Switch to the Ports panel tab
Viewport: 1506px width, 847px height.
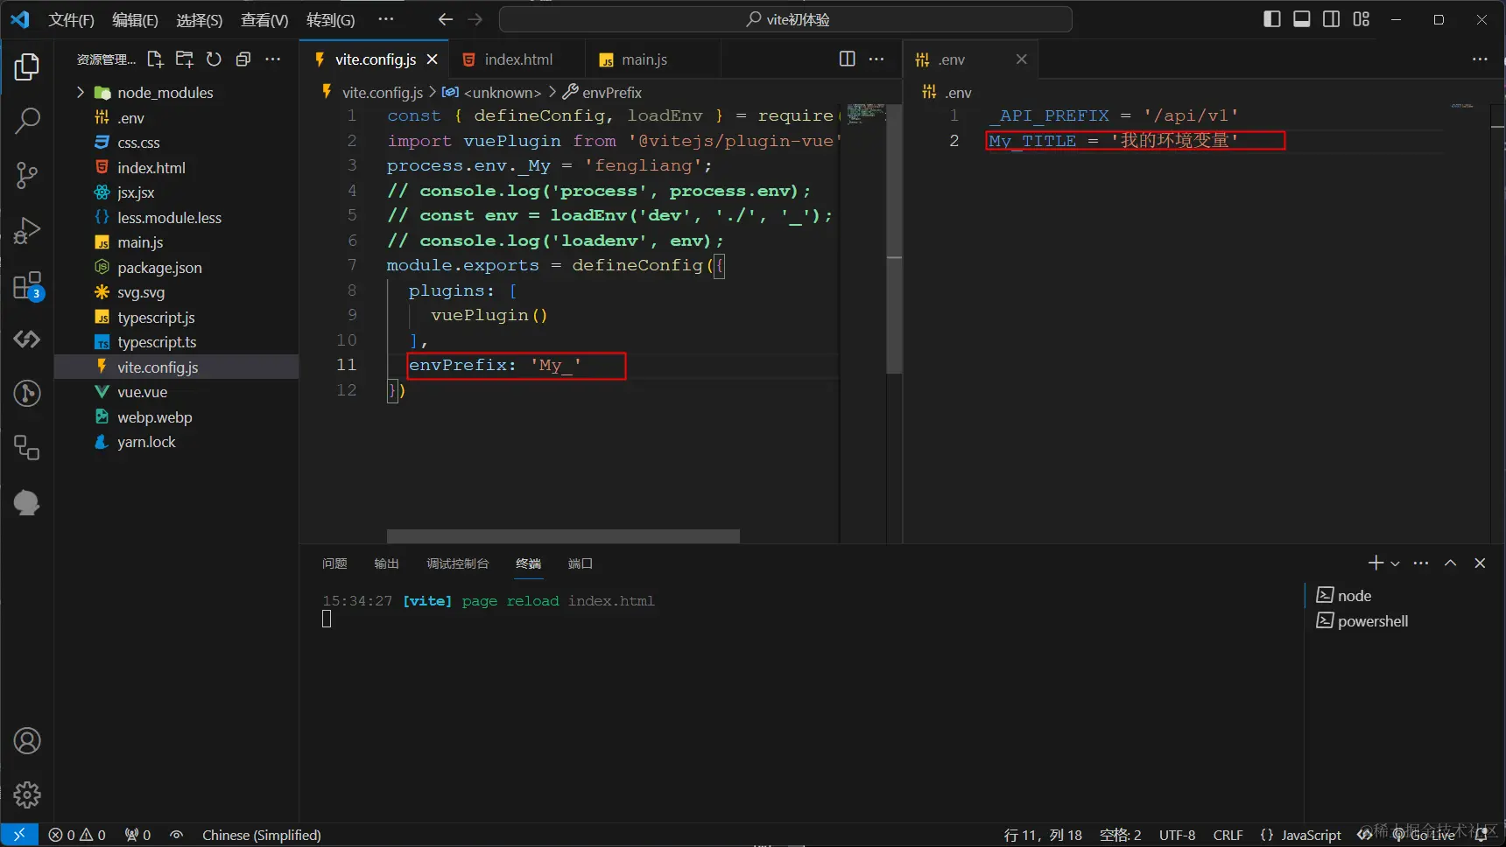point(580,563)
